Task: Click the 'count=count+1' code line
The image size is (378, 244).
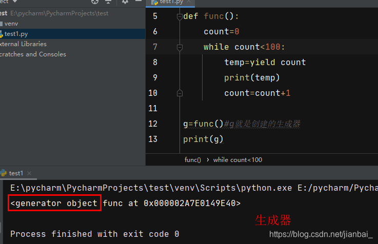Action: pyautogui.click(x=257, y=93)
